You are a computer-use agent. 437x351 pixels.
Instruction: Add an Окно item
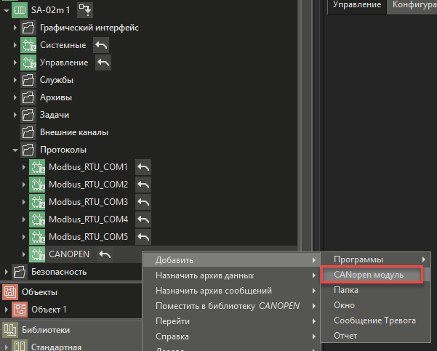375,305
